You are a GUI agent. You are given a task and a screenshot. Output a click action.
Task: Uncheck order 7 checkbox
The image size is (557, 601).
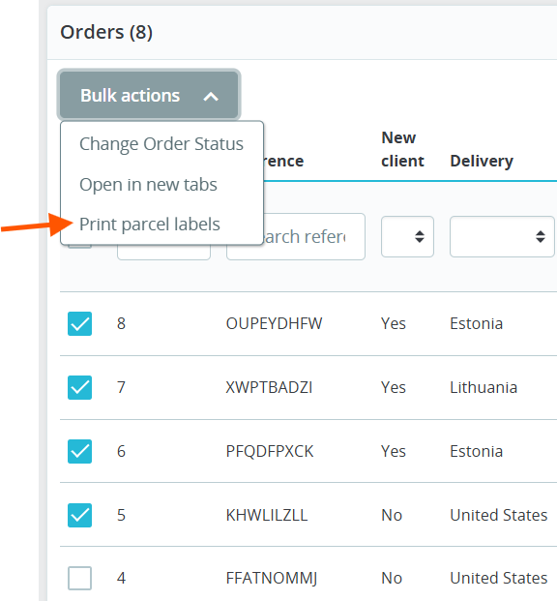click(79, 387)
